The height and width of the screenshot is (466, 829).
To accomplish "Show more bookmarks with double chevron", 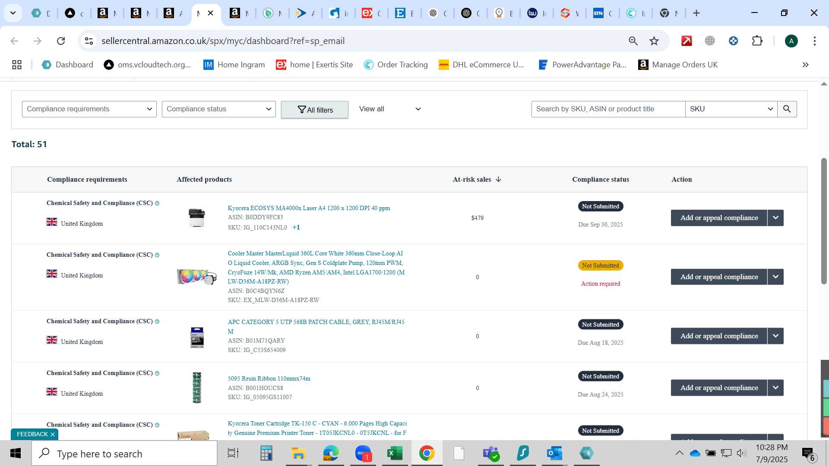I will [x=805, y=65].
